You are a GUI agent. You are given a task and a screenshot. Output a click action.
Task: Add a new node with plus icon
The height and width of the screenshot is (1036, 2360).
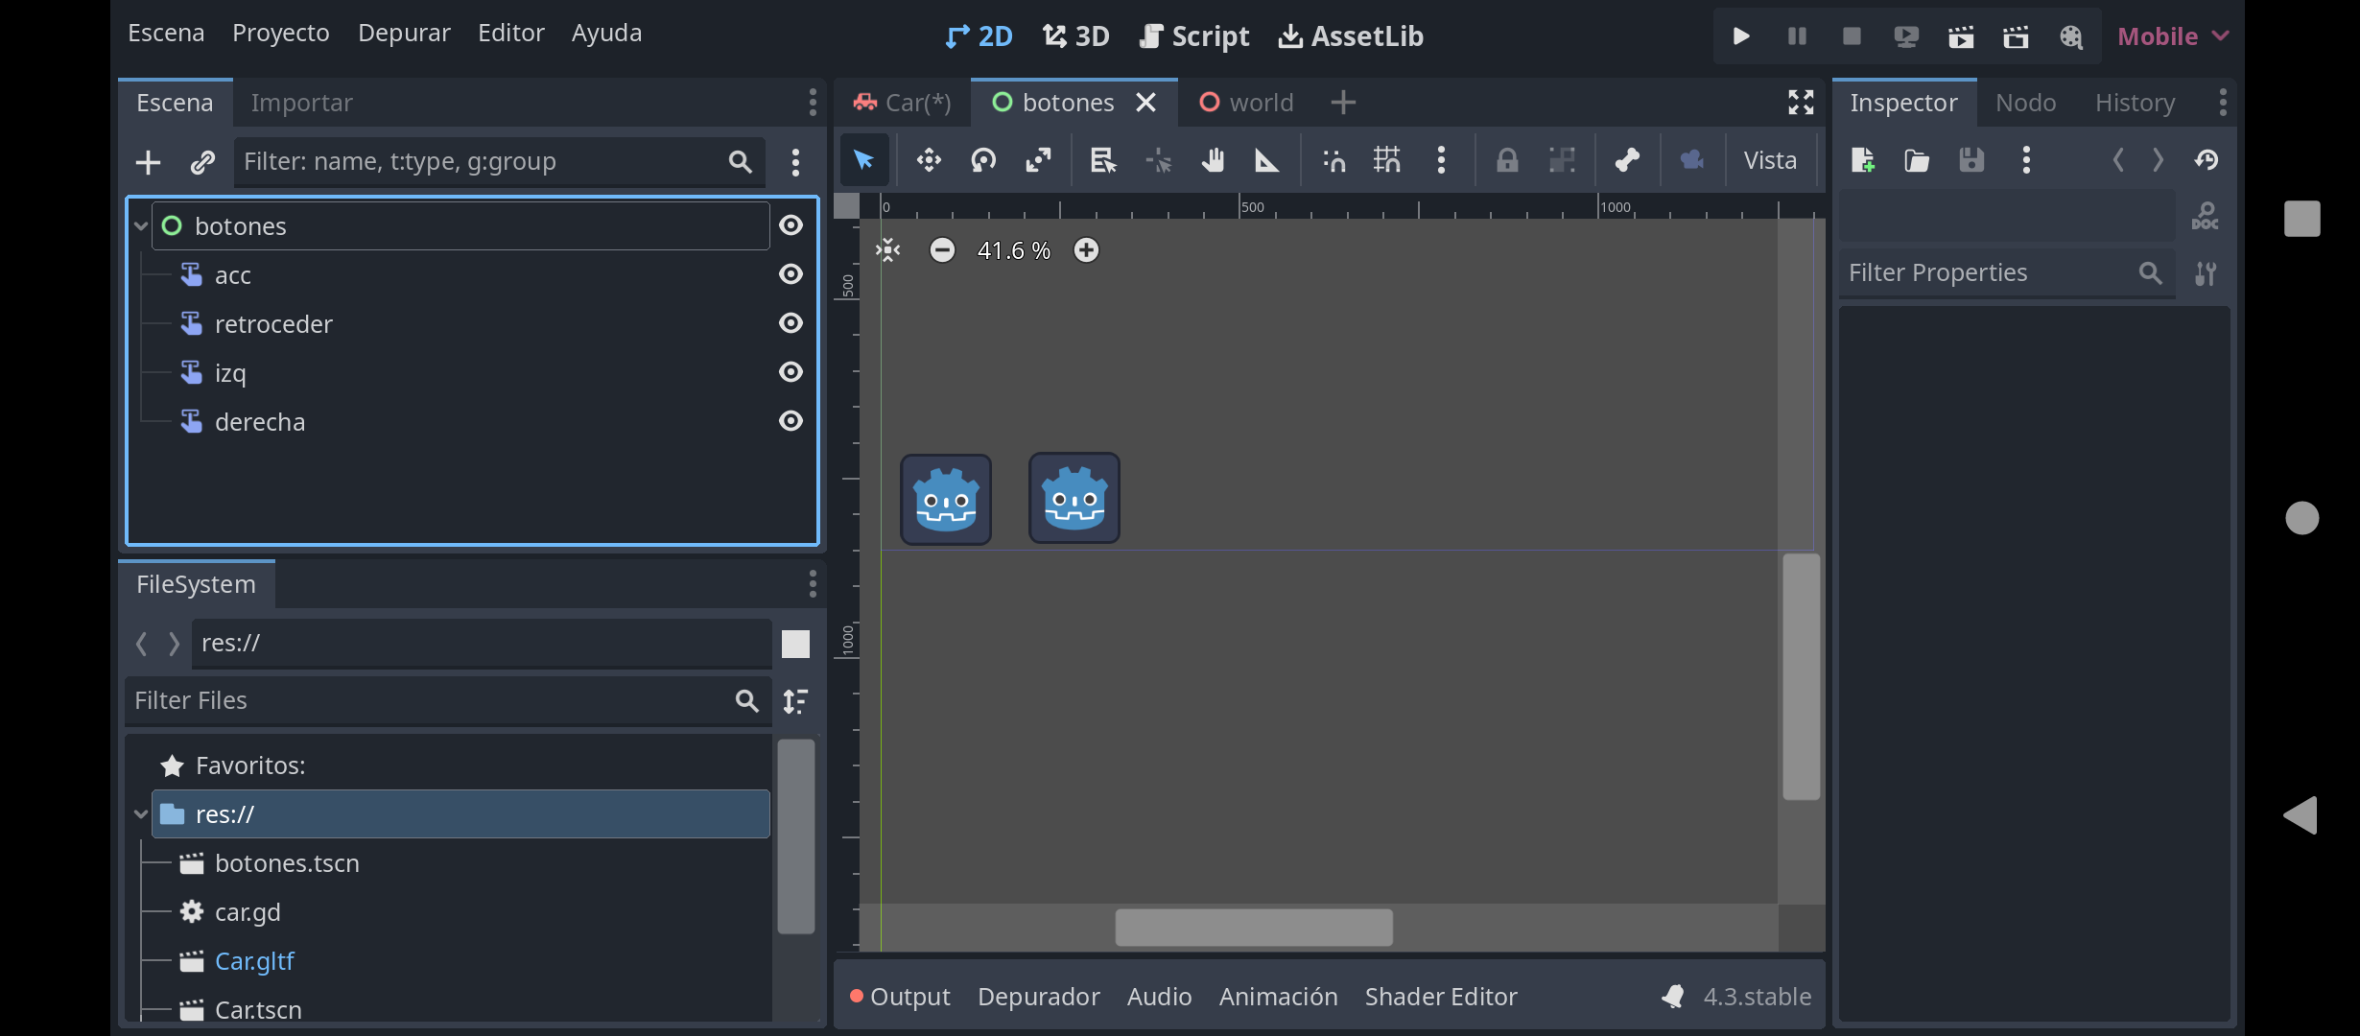(x=148, y=162)
